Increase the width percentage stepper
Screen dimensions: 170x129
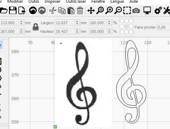click(109, 21)
